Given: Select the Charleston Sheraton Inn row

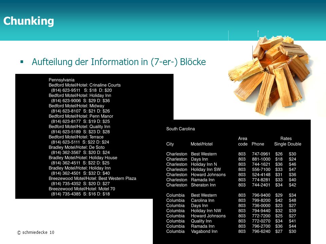Looking at the screenshot, I should pos(231,185).
